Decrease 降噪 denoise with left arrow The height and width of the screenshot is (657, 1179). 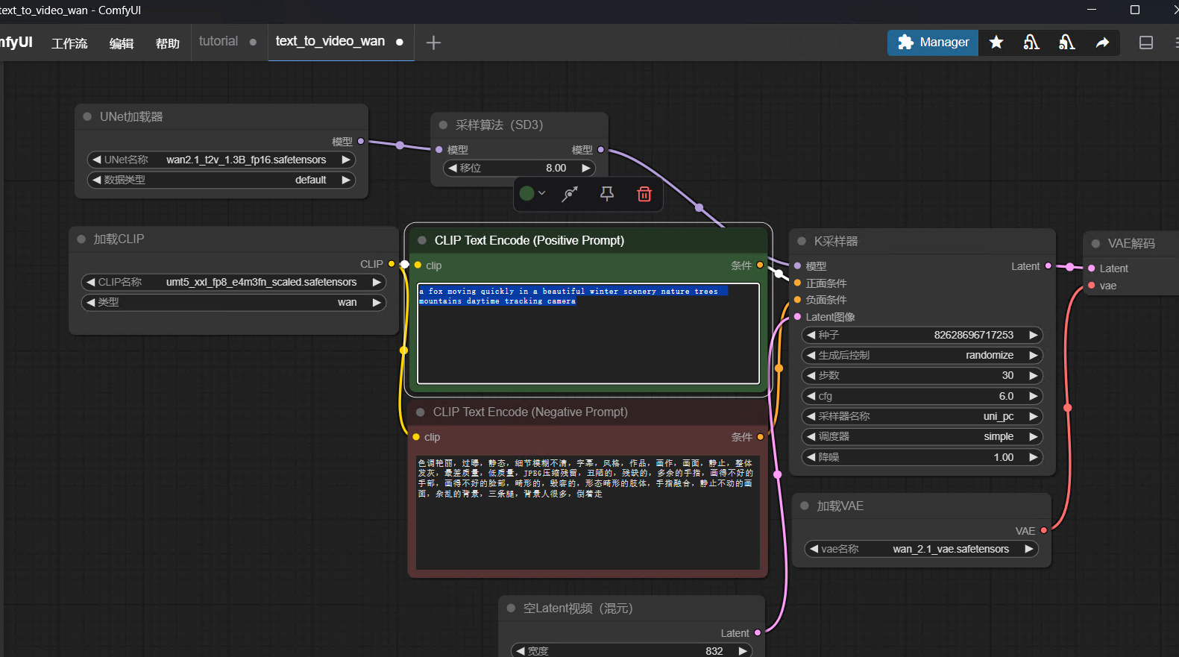(811, 457)
